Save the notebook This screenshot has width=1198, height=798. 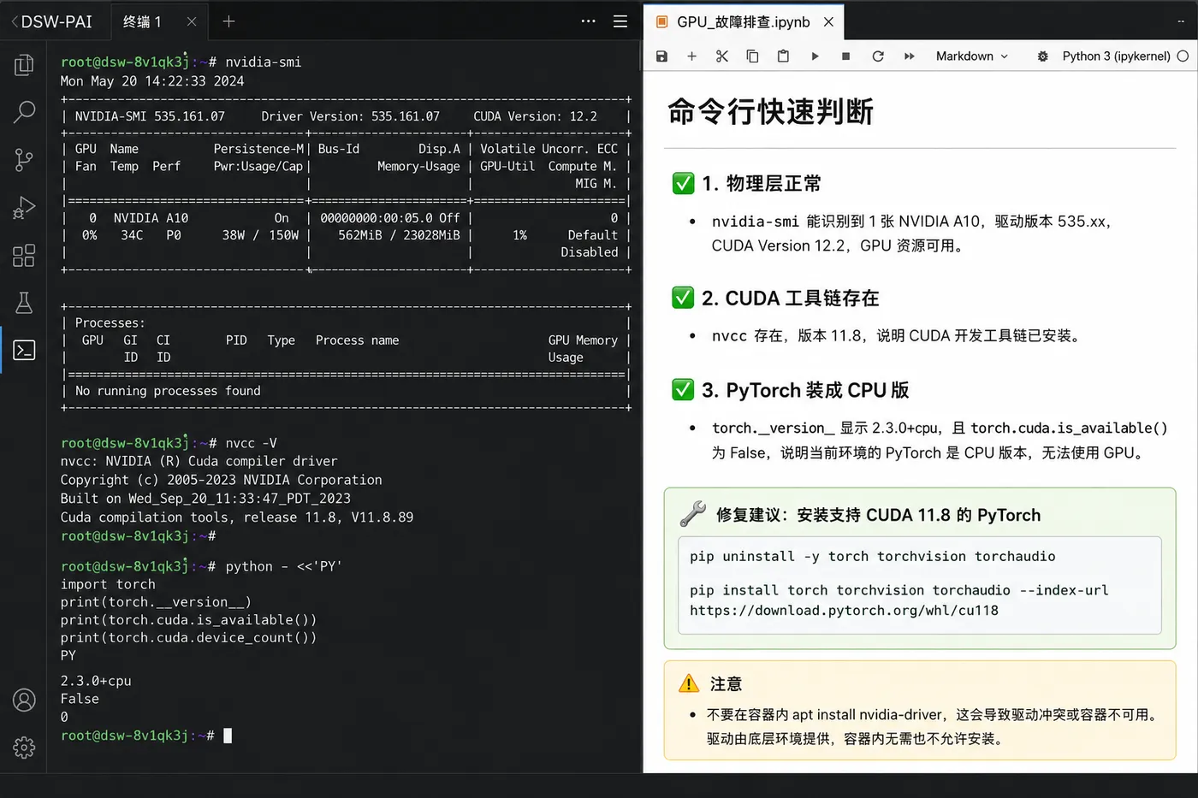(661, 56)
